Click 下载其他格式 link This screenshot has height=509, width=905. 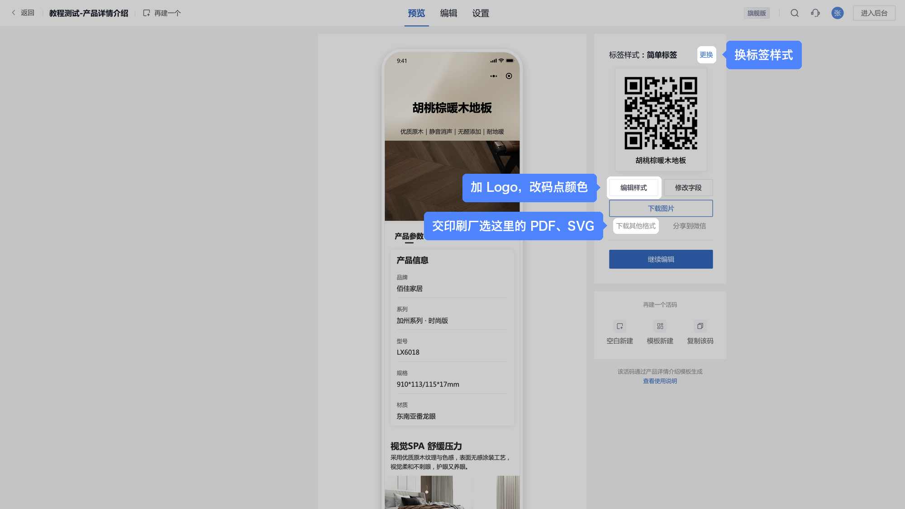click(636, 226)
